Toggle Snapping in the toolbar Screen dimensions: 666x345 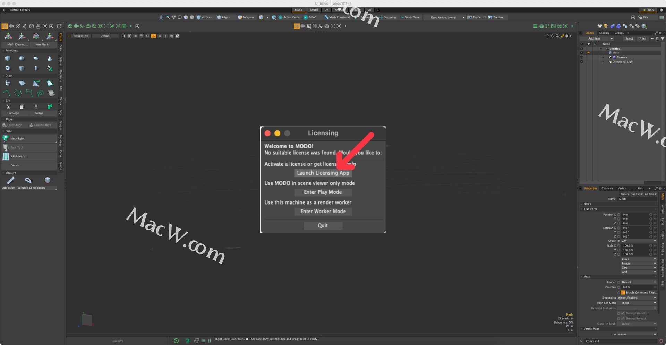coord(387,17)
